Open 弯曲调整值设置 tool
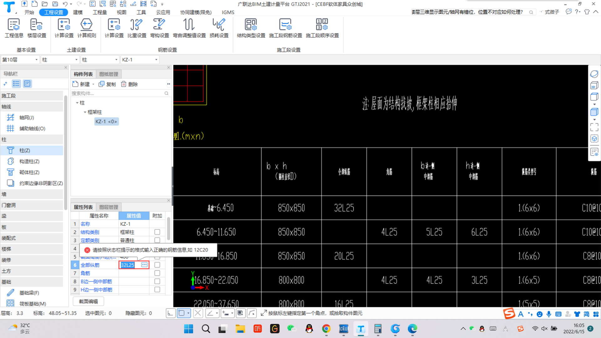This screenshot has height=338, width=601. pos(189,28)
